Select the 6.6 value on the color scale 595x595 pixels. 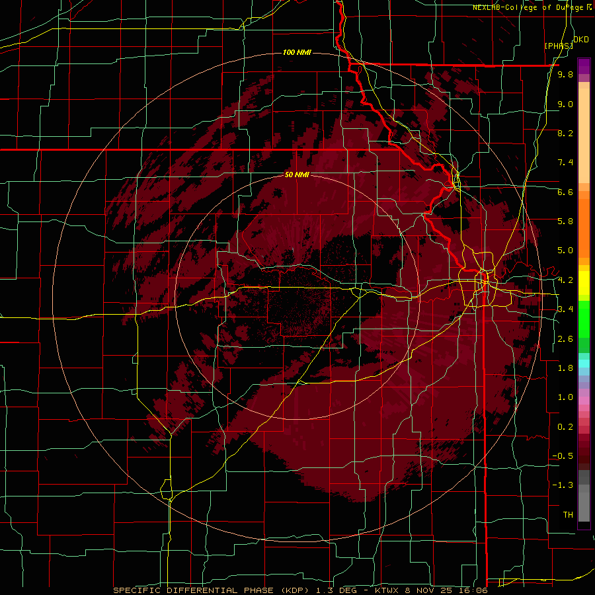565,192
